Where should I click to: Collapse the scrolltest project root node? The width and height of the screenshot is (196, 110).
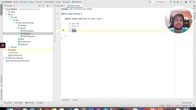pos(4,9)
